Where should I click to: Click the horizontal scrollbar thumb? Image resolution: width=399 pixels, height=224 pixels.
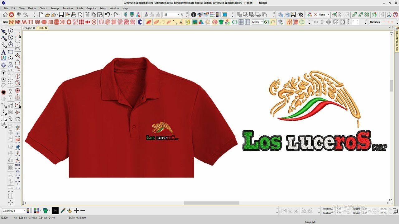coord(211,203)
